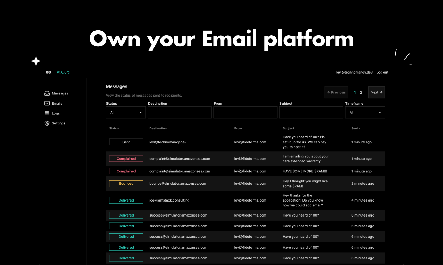The width and height of the screenshot is (443, 265).
Task: Sort by the Sent column header
Action: click(x=356, y=128)
